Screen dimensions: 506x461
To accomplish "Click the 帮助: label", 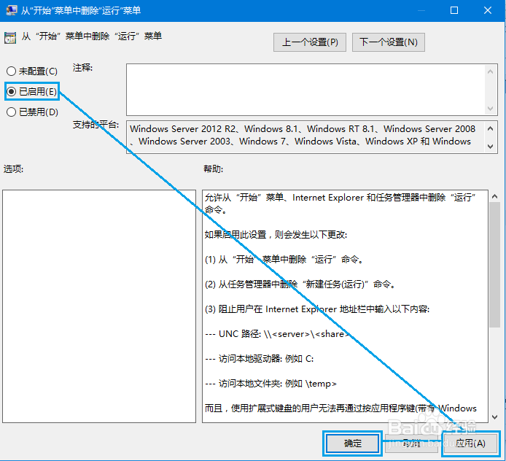I will (x=213, y=168).
